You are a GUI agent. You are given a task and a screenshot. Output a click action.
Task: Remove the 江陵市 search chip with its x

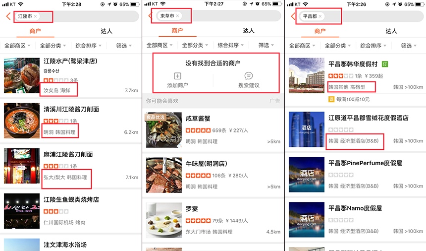click(36, 16)
